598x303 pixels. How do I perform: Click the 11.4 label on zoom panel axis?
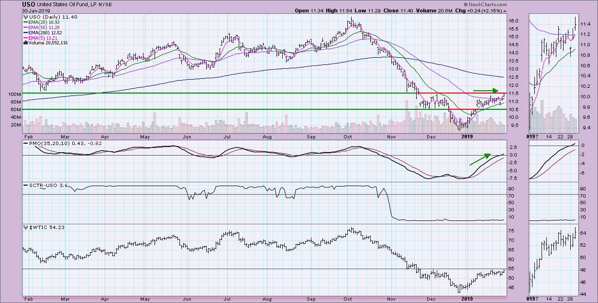585,24
